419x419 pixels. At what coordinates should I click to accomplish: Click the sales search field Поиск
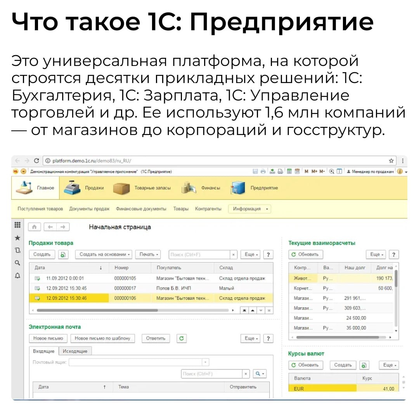pyautogui.click(x=199, y=255)
